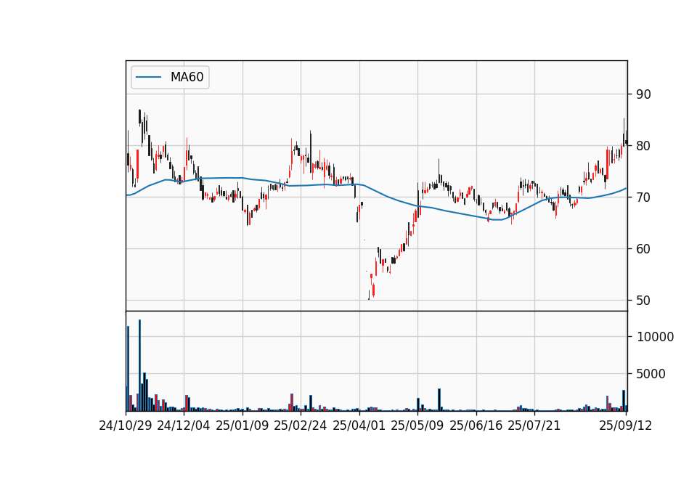Click the 25/04/01 date label
Viewport: 697px width, 501px height.
(359, 425)
